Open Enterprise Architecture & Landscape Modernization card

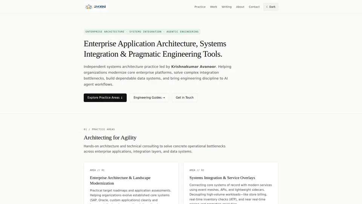pos(131,183)
